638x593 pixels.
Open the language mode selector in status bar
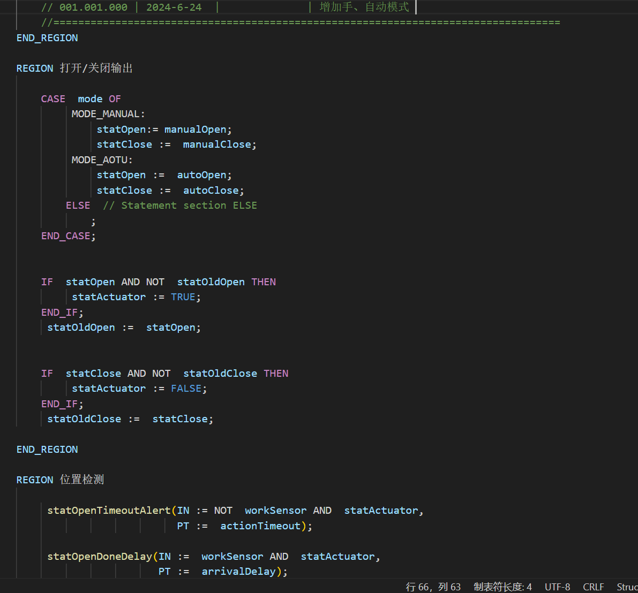click(627, 587)
